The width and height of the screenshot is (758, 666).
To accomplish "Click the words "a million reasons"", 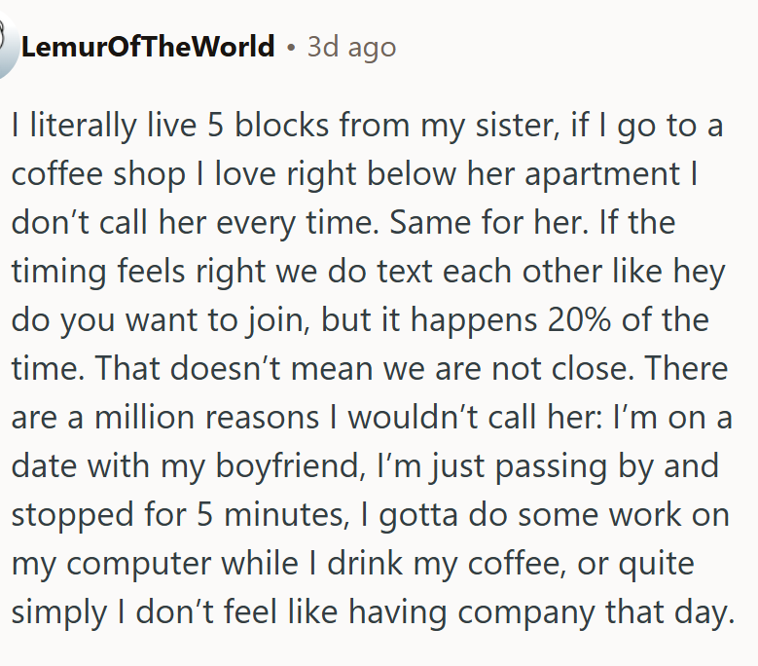I will point(193,418).
